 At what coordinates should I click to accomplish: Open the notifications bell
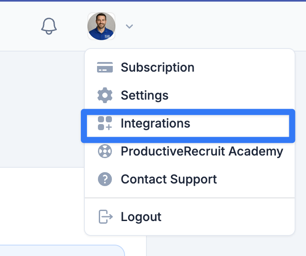(x=49, y=26)
